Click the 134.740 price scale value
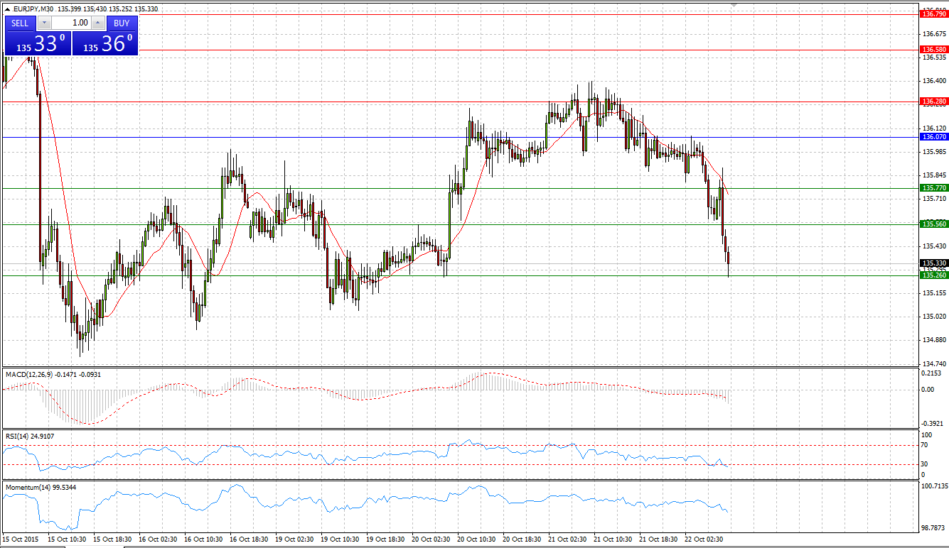The height and width of the screenshot is (548, 949). point(933,363)
